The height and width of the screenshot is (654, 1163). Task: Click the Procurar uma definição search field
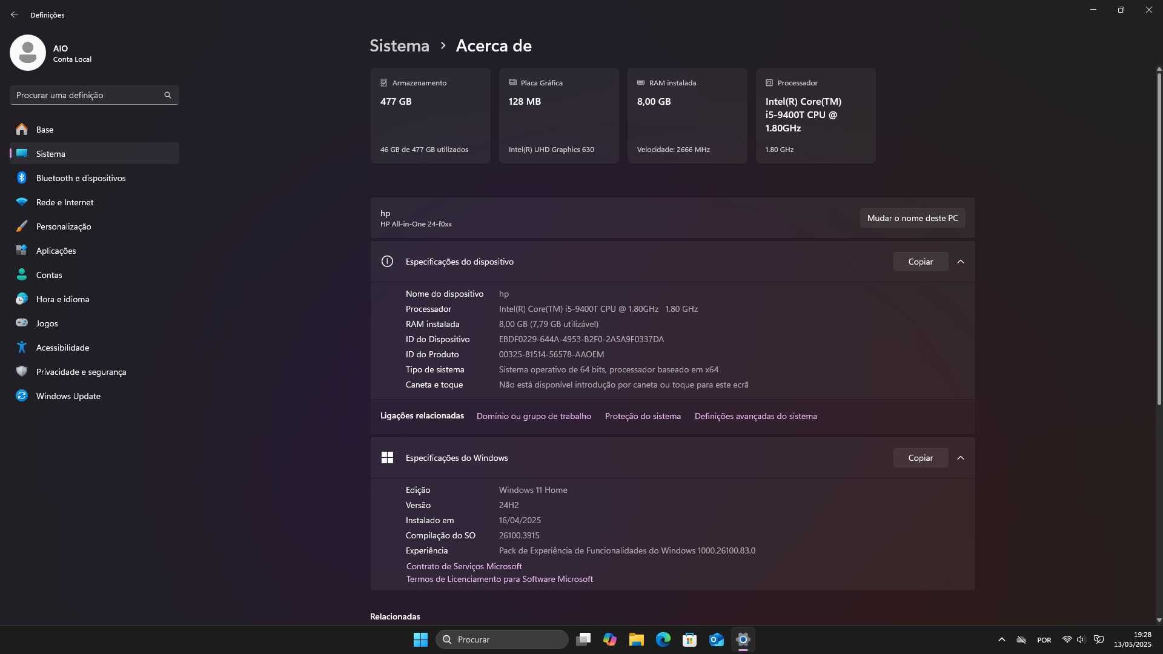94,95
